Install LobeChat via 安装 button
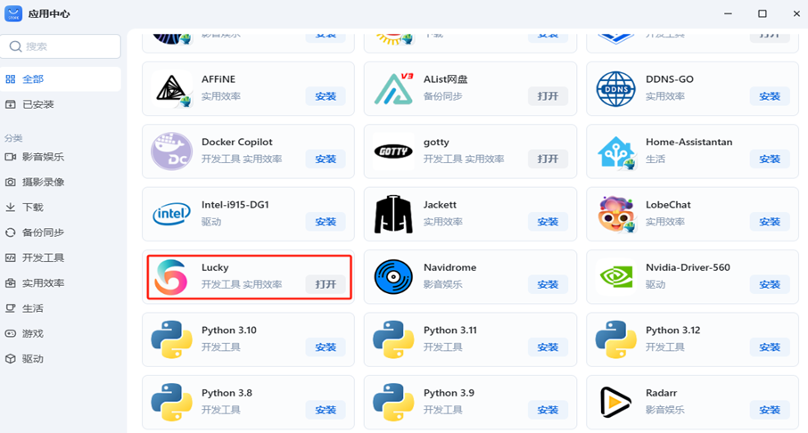 [x=770, y=222]
